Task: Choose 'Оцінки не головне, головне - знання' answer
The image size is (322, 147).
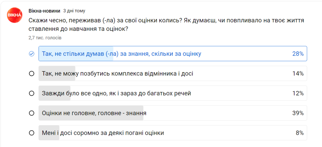Action: click(x=94, y=113)
